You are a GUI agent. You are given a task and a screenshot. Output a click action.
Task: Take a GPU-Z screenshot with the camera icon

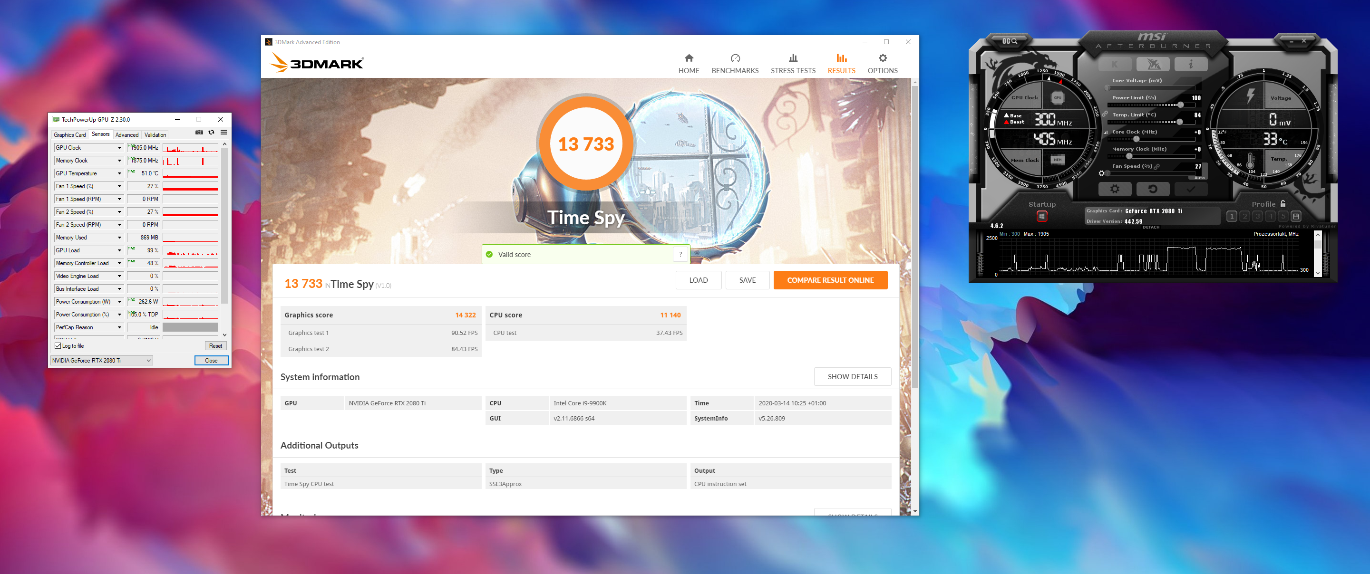tap(199, 133)
